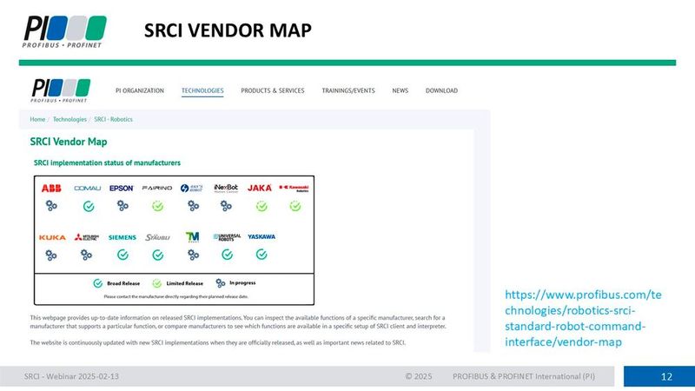Click the PI logo in website header

tap(61, 90)
